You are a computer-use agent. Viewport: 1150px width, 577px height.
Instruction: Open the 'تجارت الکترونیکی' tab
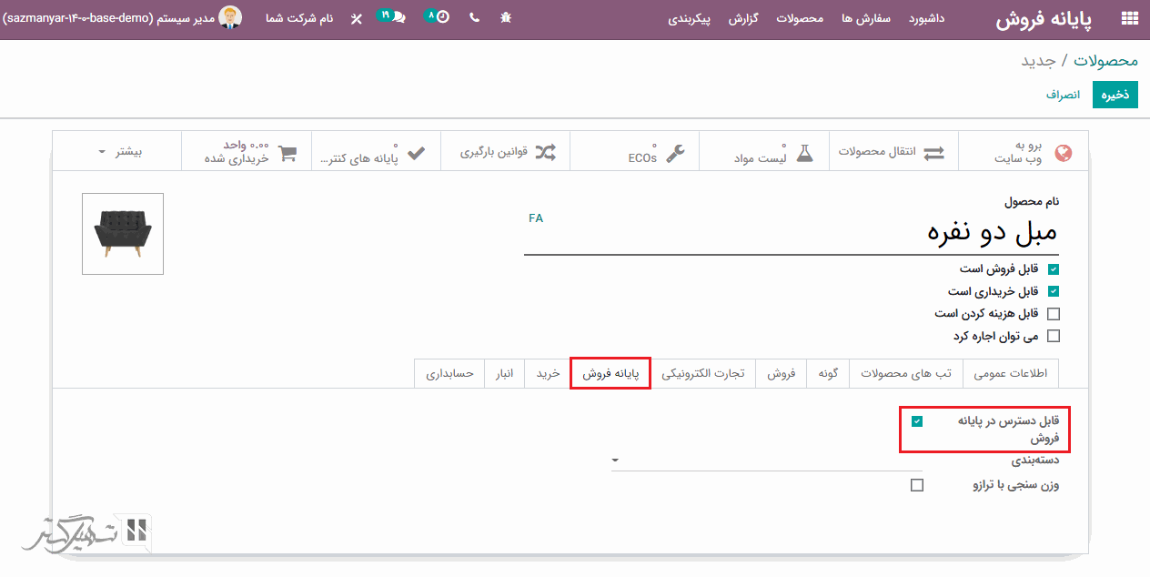click(702, 373)
